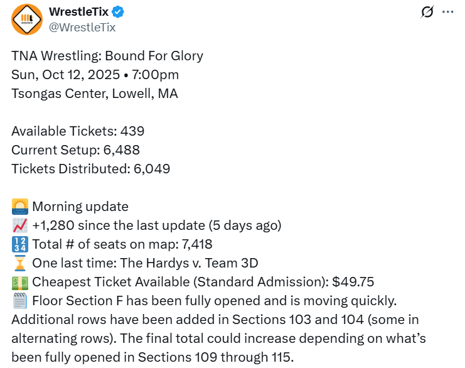This screenshot has height=368, width=465.
Task: Click the 'Available Tickets: 439' line
Action: pos(78,131)
